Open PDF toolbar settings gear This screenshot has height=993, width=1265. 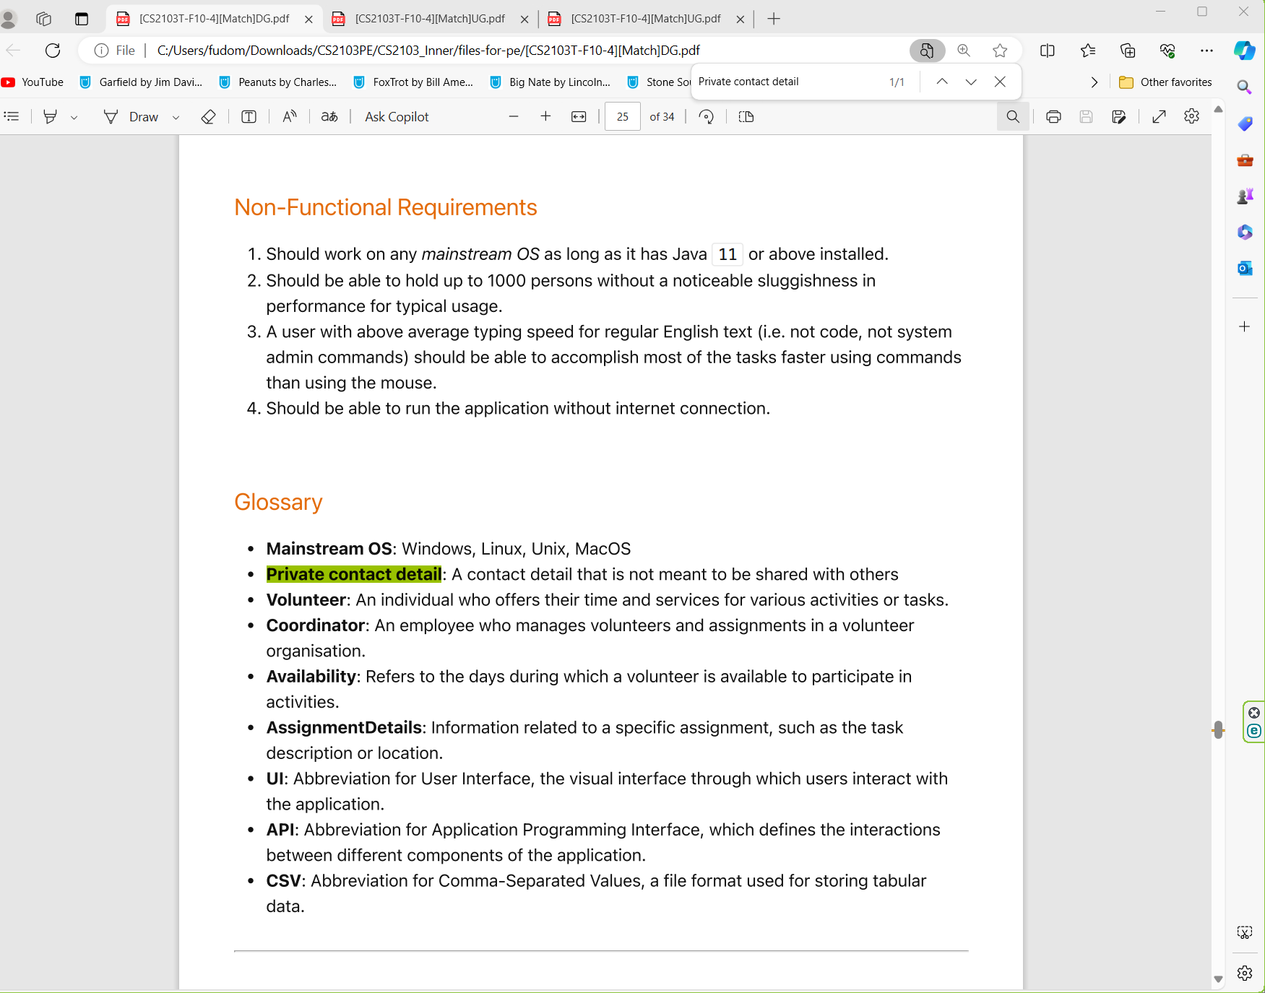click(x=1192, y=116)
